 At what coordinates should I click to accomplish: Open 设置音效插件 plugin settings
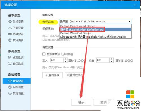point(75,75)
